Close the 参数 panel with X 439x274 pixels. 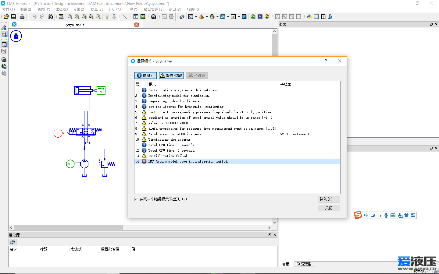point(436,24)
